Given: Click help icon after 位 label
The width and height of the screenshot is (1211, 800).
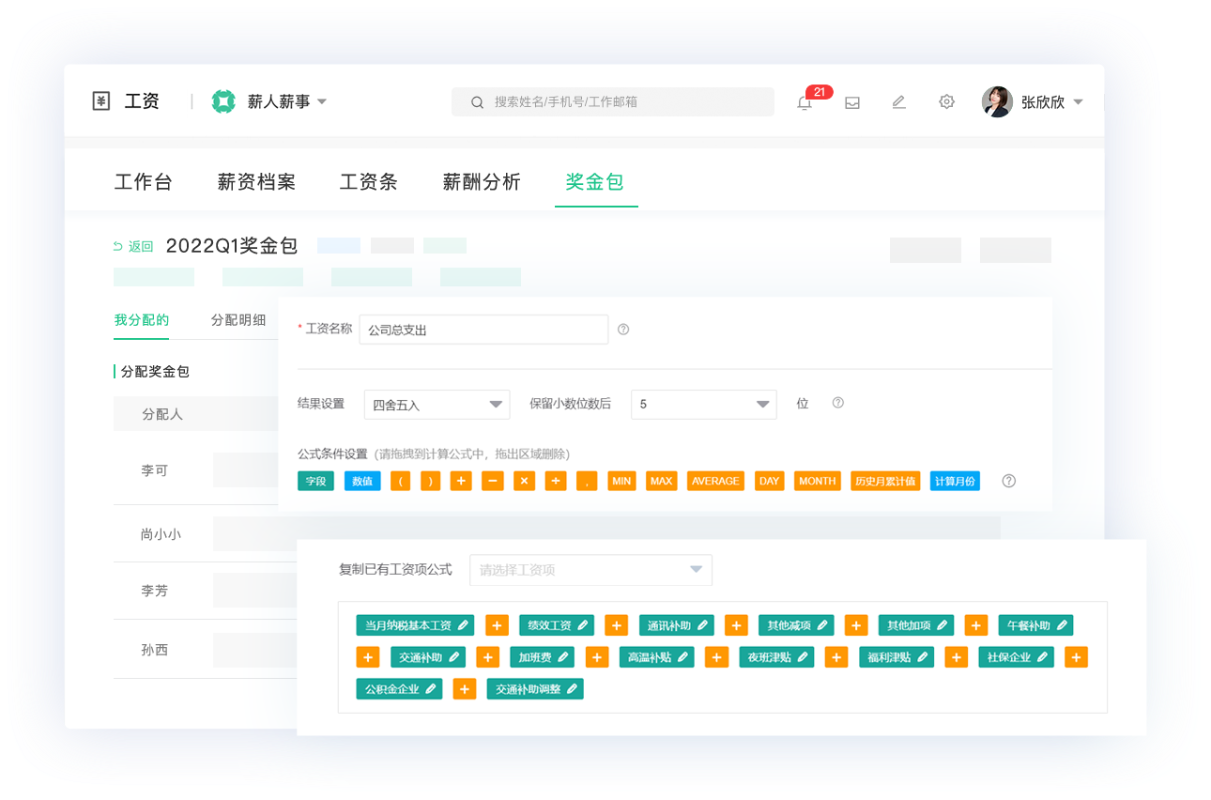Looking at the screenshot, I should pos(838,403).
